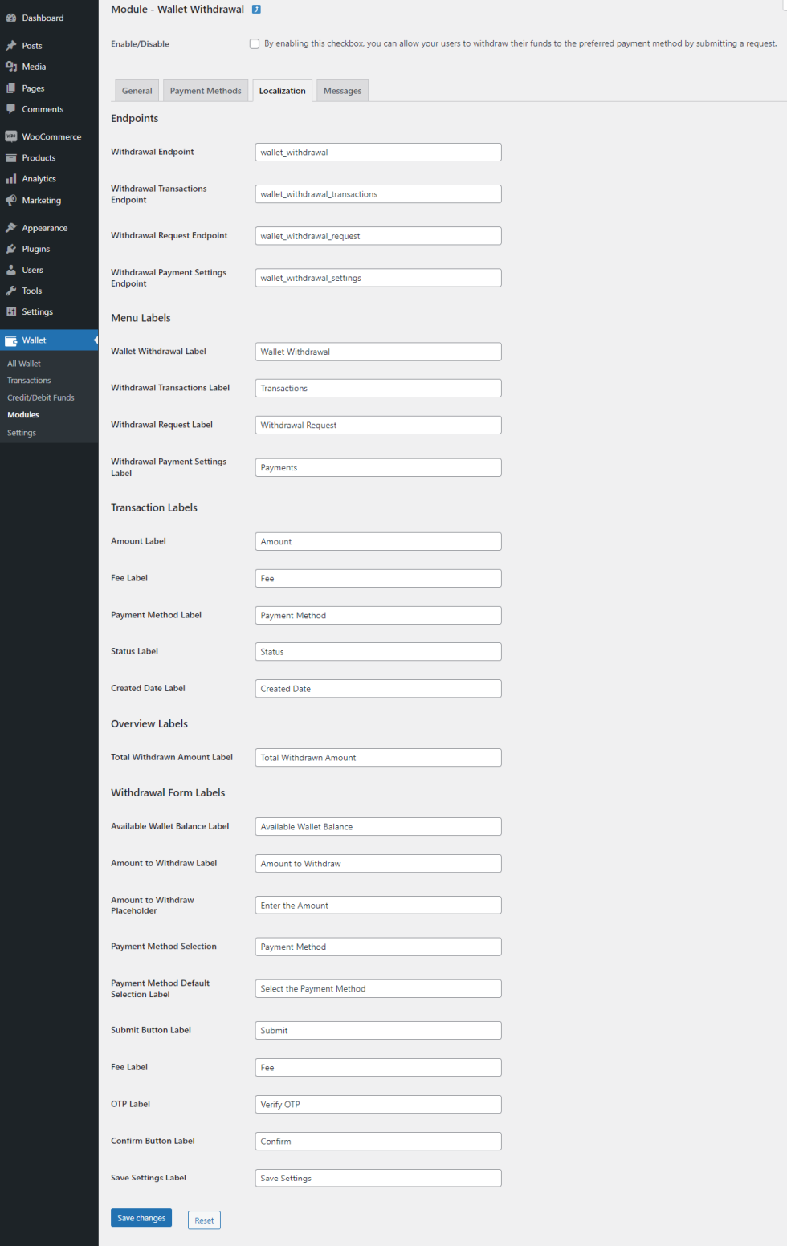Click the Dashboard icon in sidebar
The height and width of the screenshot is (1246, 787).
pyautogui.click(x=11, y=18)
